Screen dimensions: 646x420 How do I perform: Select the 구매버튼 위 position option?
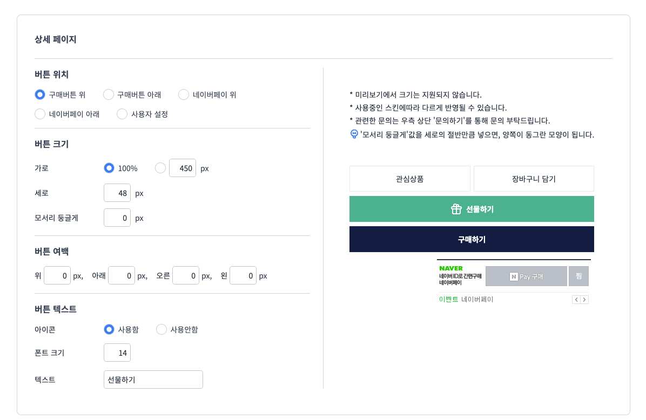pos(40,94)
